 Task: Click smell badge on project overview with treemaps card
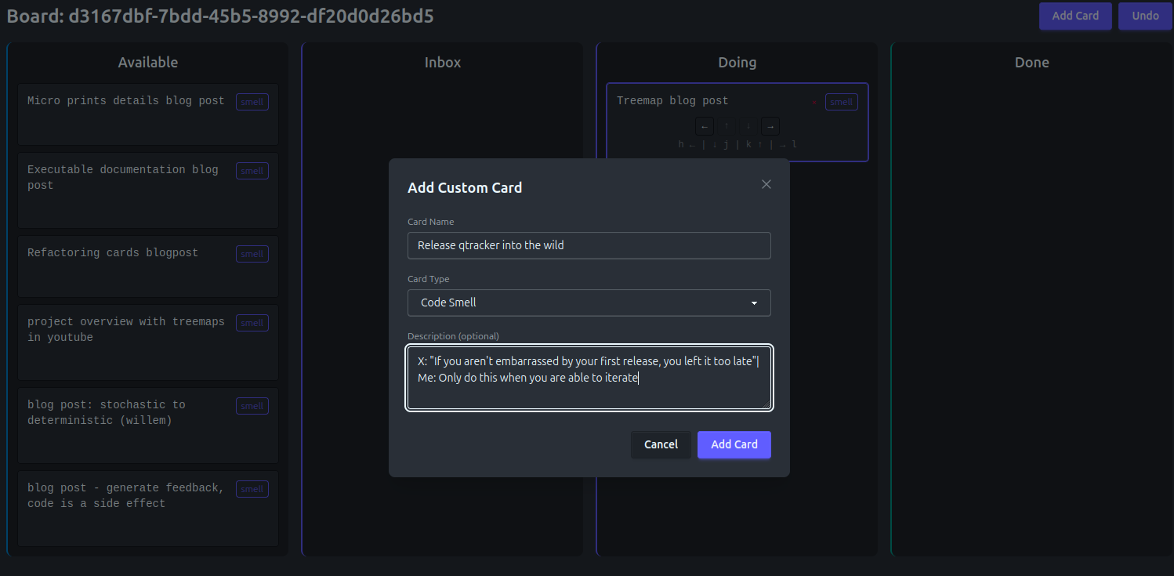click(252, 323)
